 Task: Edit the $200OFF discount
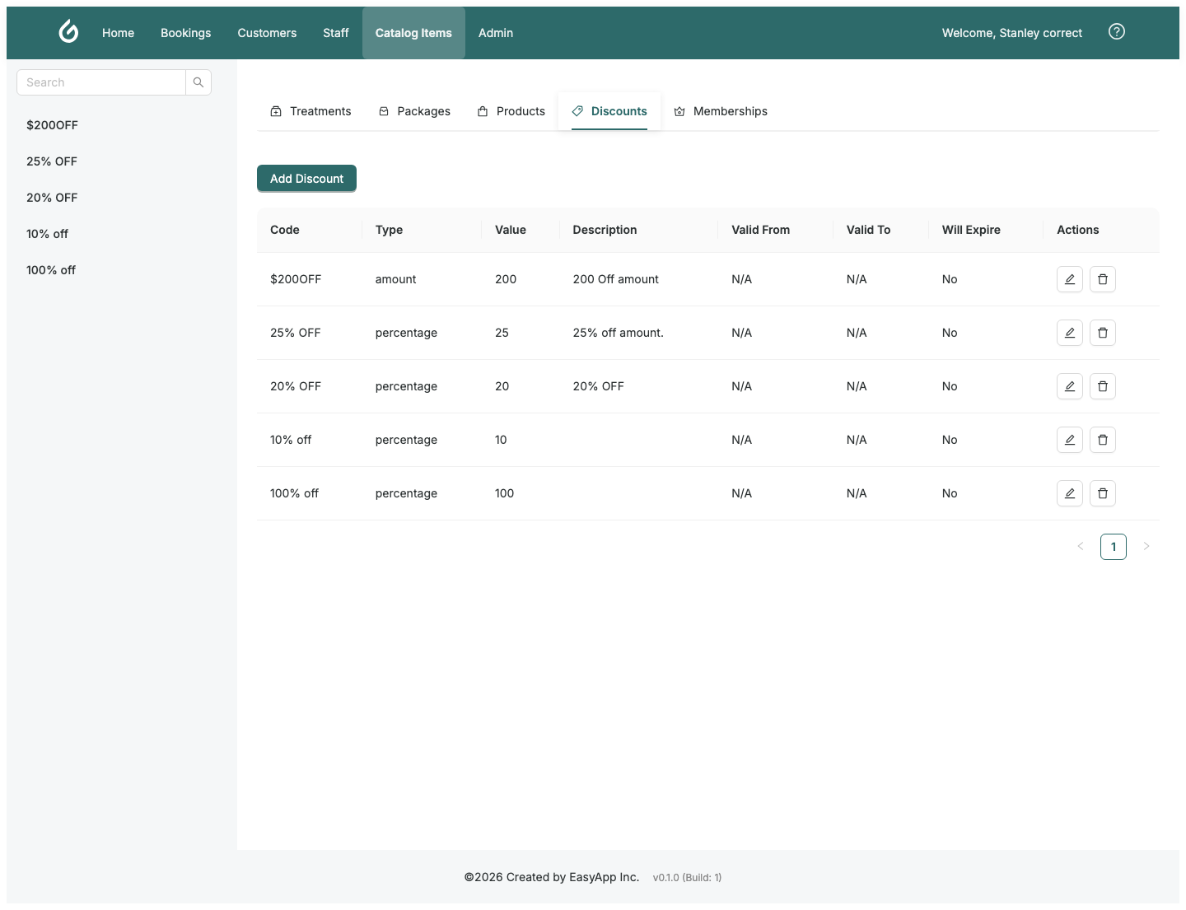pos(1070,279)
